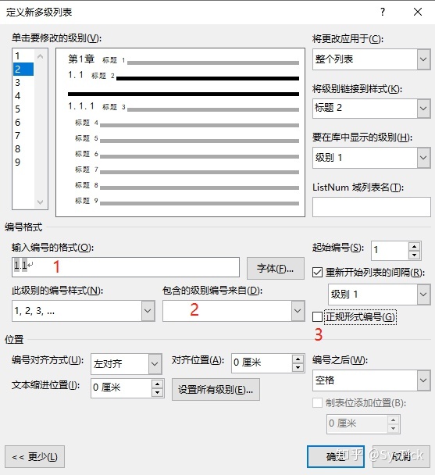The image size is (435, 475).
Task: Click the 字体(F)... button
Action: pos(276,269)
